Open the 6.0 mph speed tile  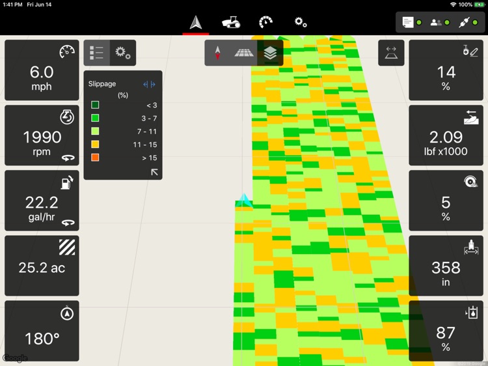click(x=42, y=70)
